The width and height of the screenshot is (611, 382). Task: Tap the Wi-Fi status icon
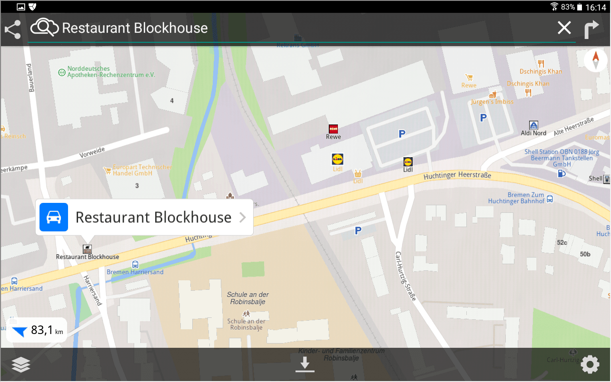[554, 7]
